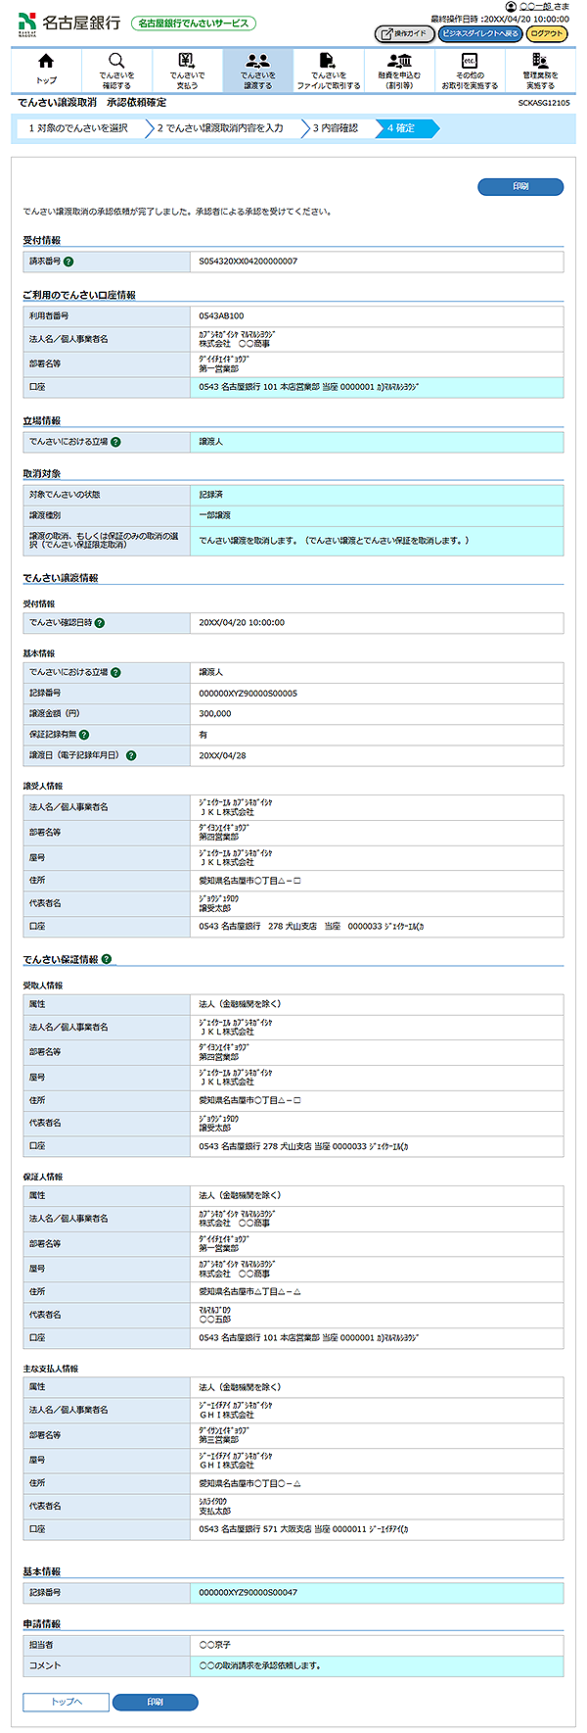Image resolution: width=587 pixels, height=1733 pixels.
Task: Open でんさいを確認する magnifier menu
Action: [x=116, y=70]
